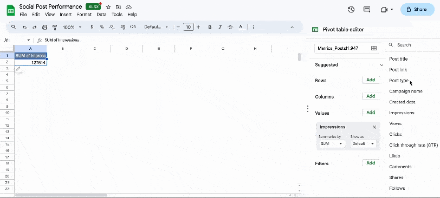Open the Data menu

[101, 15]
